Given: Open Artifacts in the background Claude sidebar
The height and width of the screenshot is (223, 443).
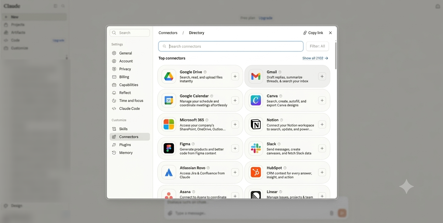Looking at the screenshot, I should 33,33.
